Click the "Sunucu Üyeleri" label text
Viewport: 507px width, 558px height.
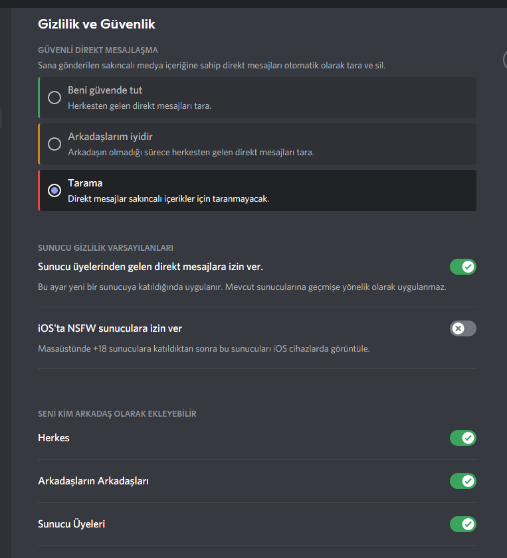72,524
